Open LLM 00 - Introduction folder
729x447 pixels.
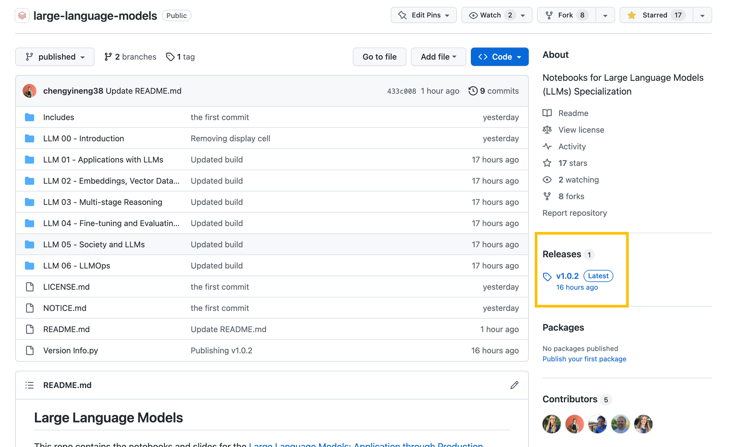pyautogui.click(x=83, y=139)
